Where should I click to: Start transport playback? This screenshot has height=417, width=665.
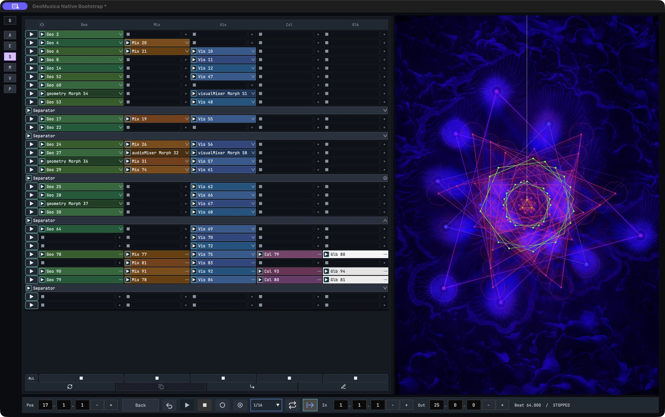[x=187, y=405]
